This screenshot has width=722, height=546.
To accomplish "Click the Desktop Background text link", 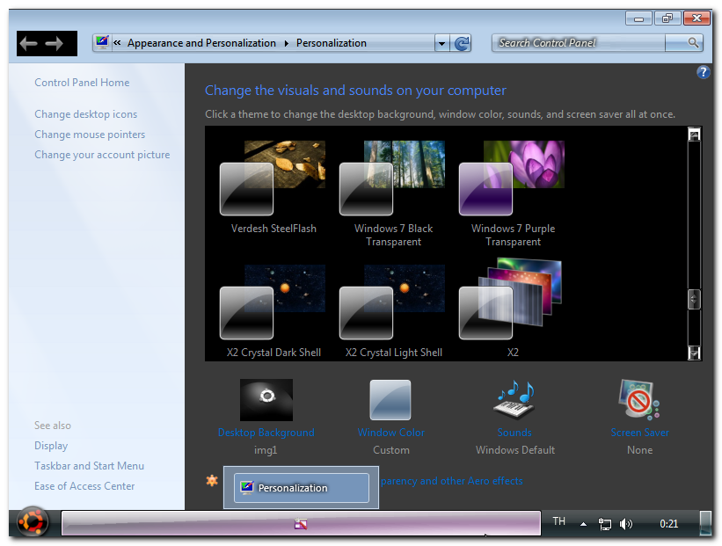I will [x=266, y=433].
